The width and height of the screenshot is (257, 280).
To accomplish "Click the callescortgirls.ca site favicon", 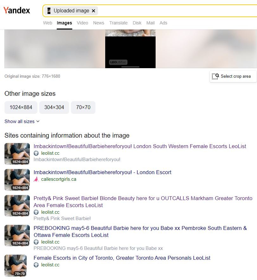I will [x=36, y=179].
